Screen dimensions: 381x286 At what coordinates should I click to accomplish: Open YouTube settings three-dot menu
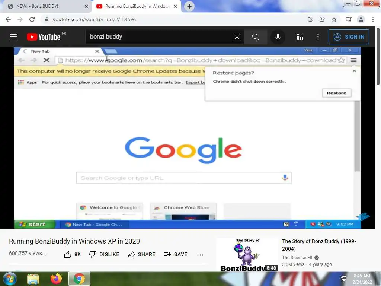click(x=318, y=37)
